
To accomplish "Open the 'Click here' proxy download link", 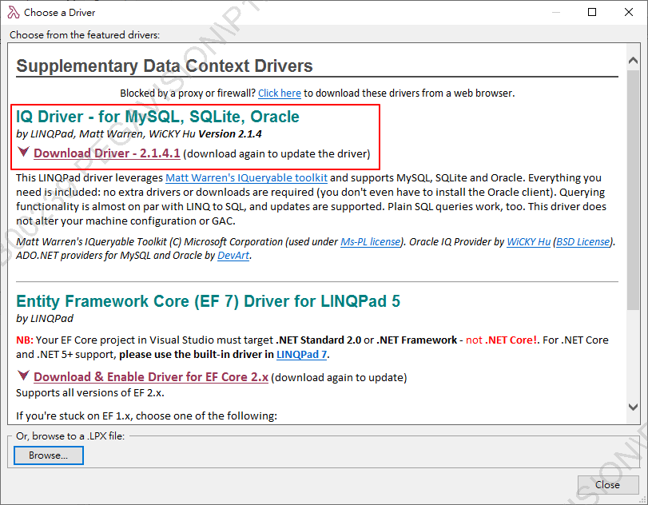I will point(280,93).
